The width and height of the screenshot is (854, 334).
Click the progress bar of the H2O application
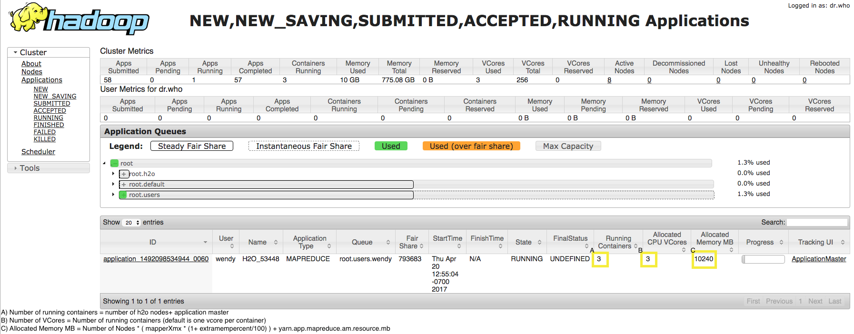click(x=763, y=259)
